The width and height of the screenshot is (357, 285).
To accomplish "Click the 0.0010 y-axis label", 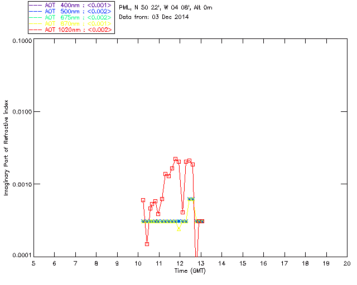I will [22, 184].
